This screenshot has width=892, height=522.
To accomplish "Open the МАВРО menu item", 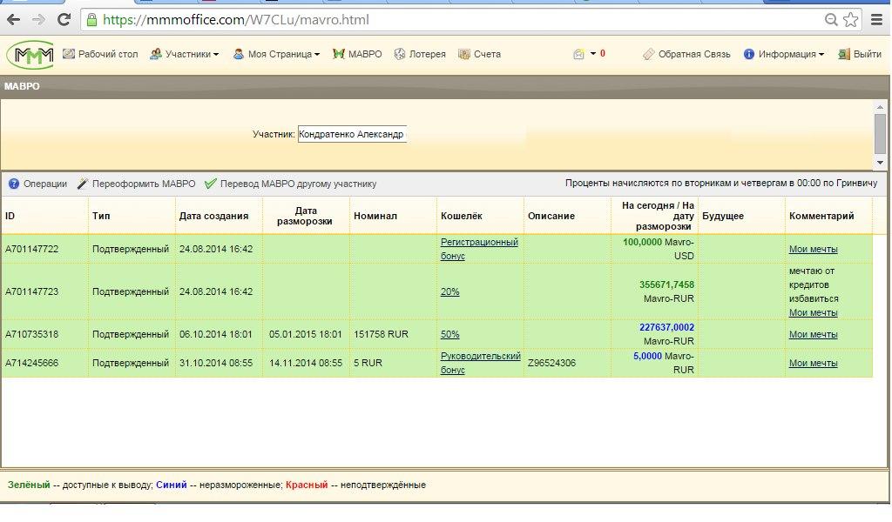I will 365,54.
